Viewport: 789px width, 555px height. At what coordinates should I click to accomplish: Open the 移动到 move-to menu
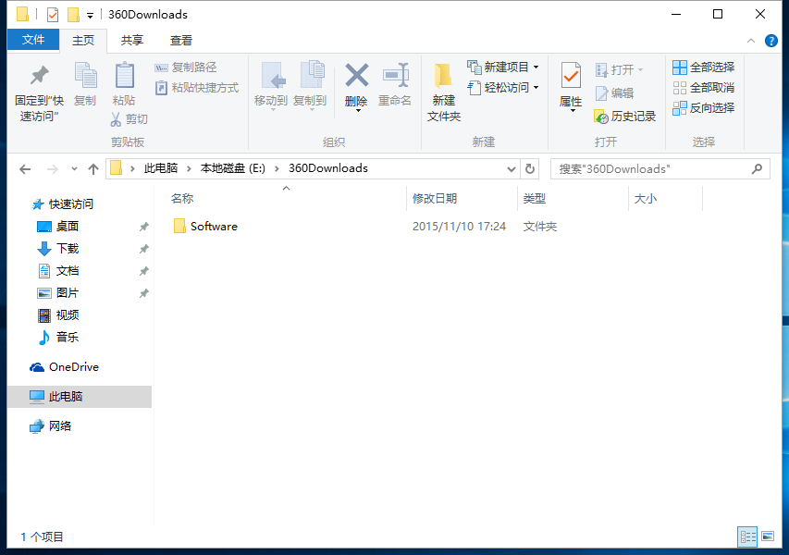tap(271, 85)
